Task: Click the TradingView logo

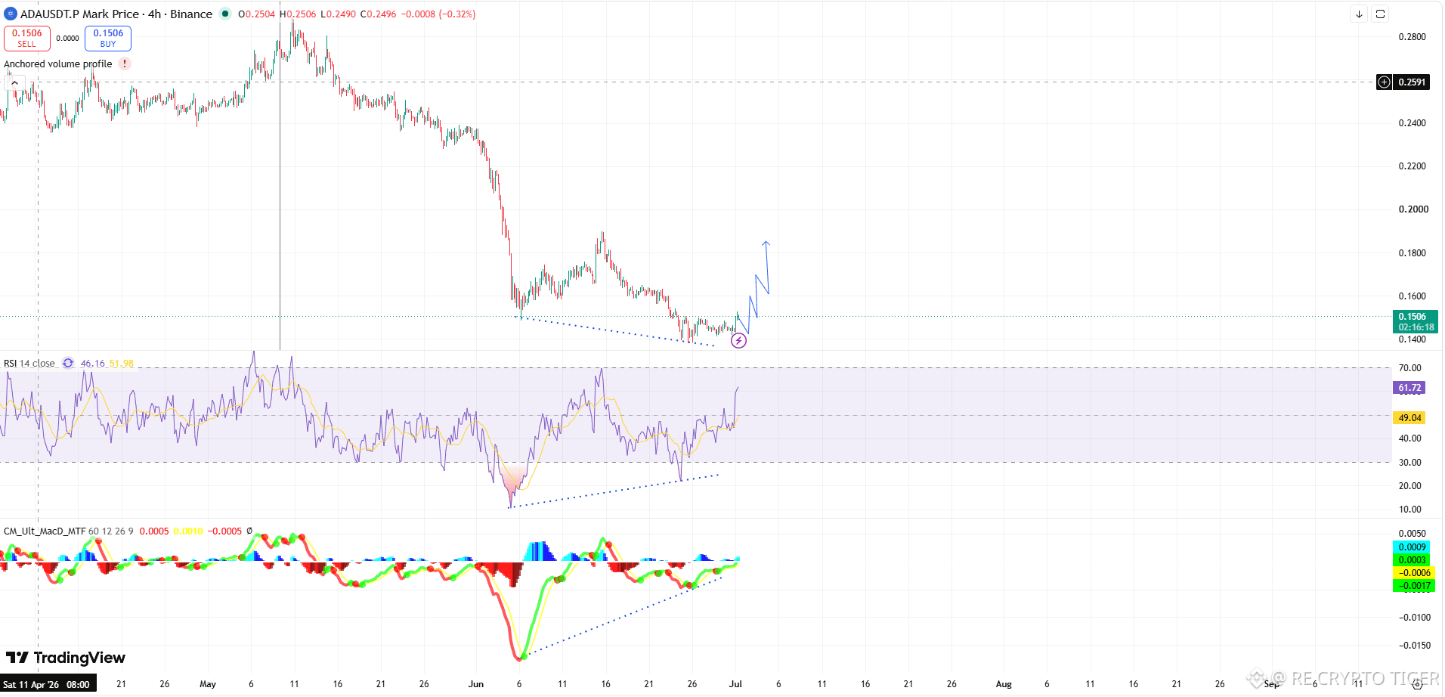Action: [x=66, y=658]
